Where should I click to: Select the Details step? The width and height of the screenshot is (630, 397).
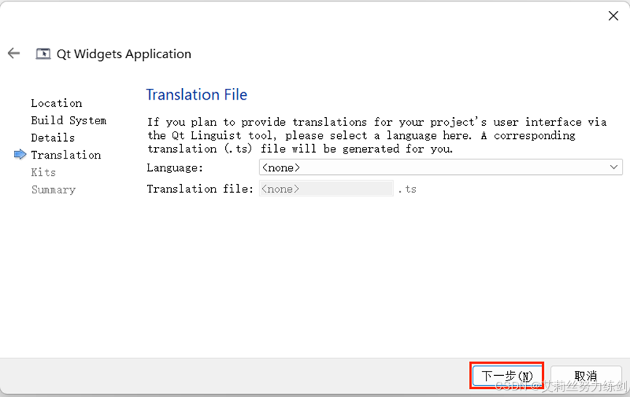pos(53,137)
